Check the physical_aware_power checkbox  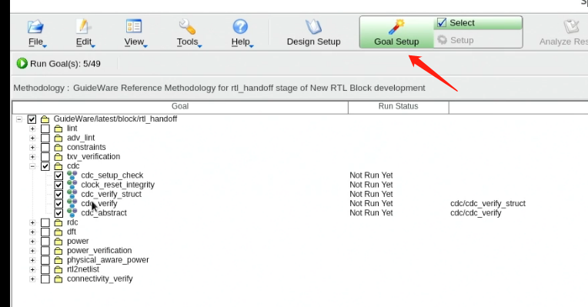45,260
